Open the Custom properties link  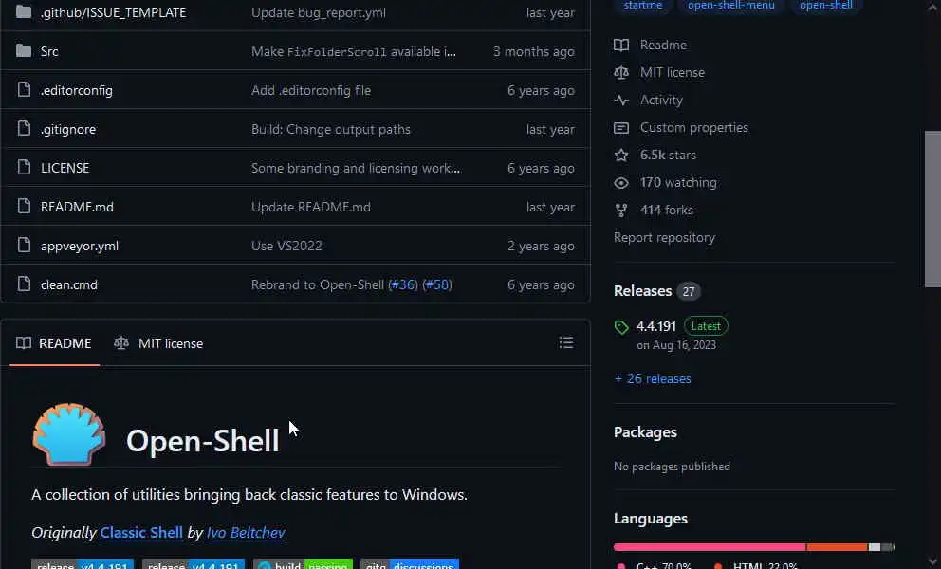pos(693,128)
